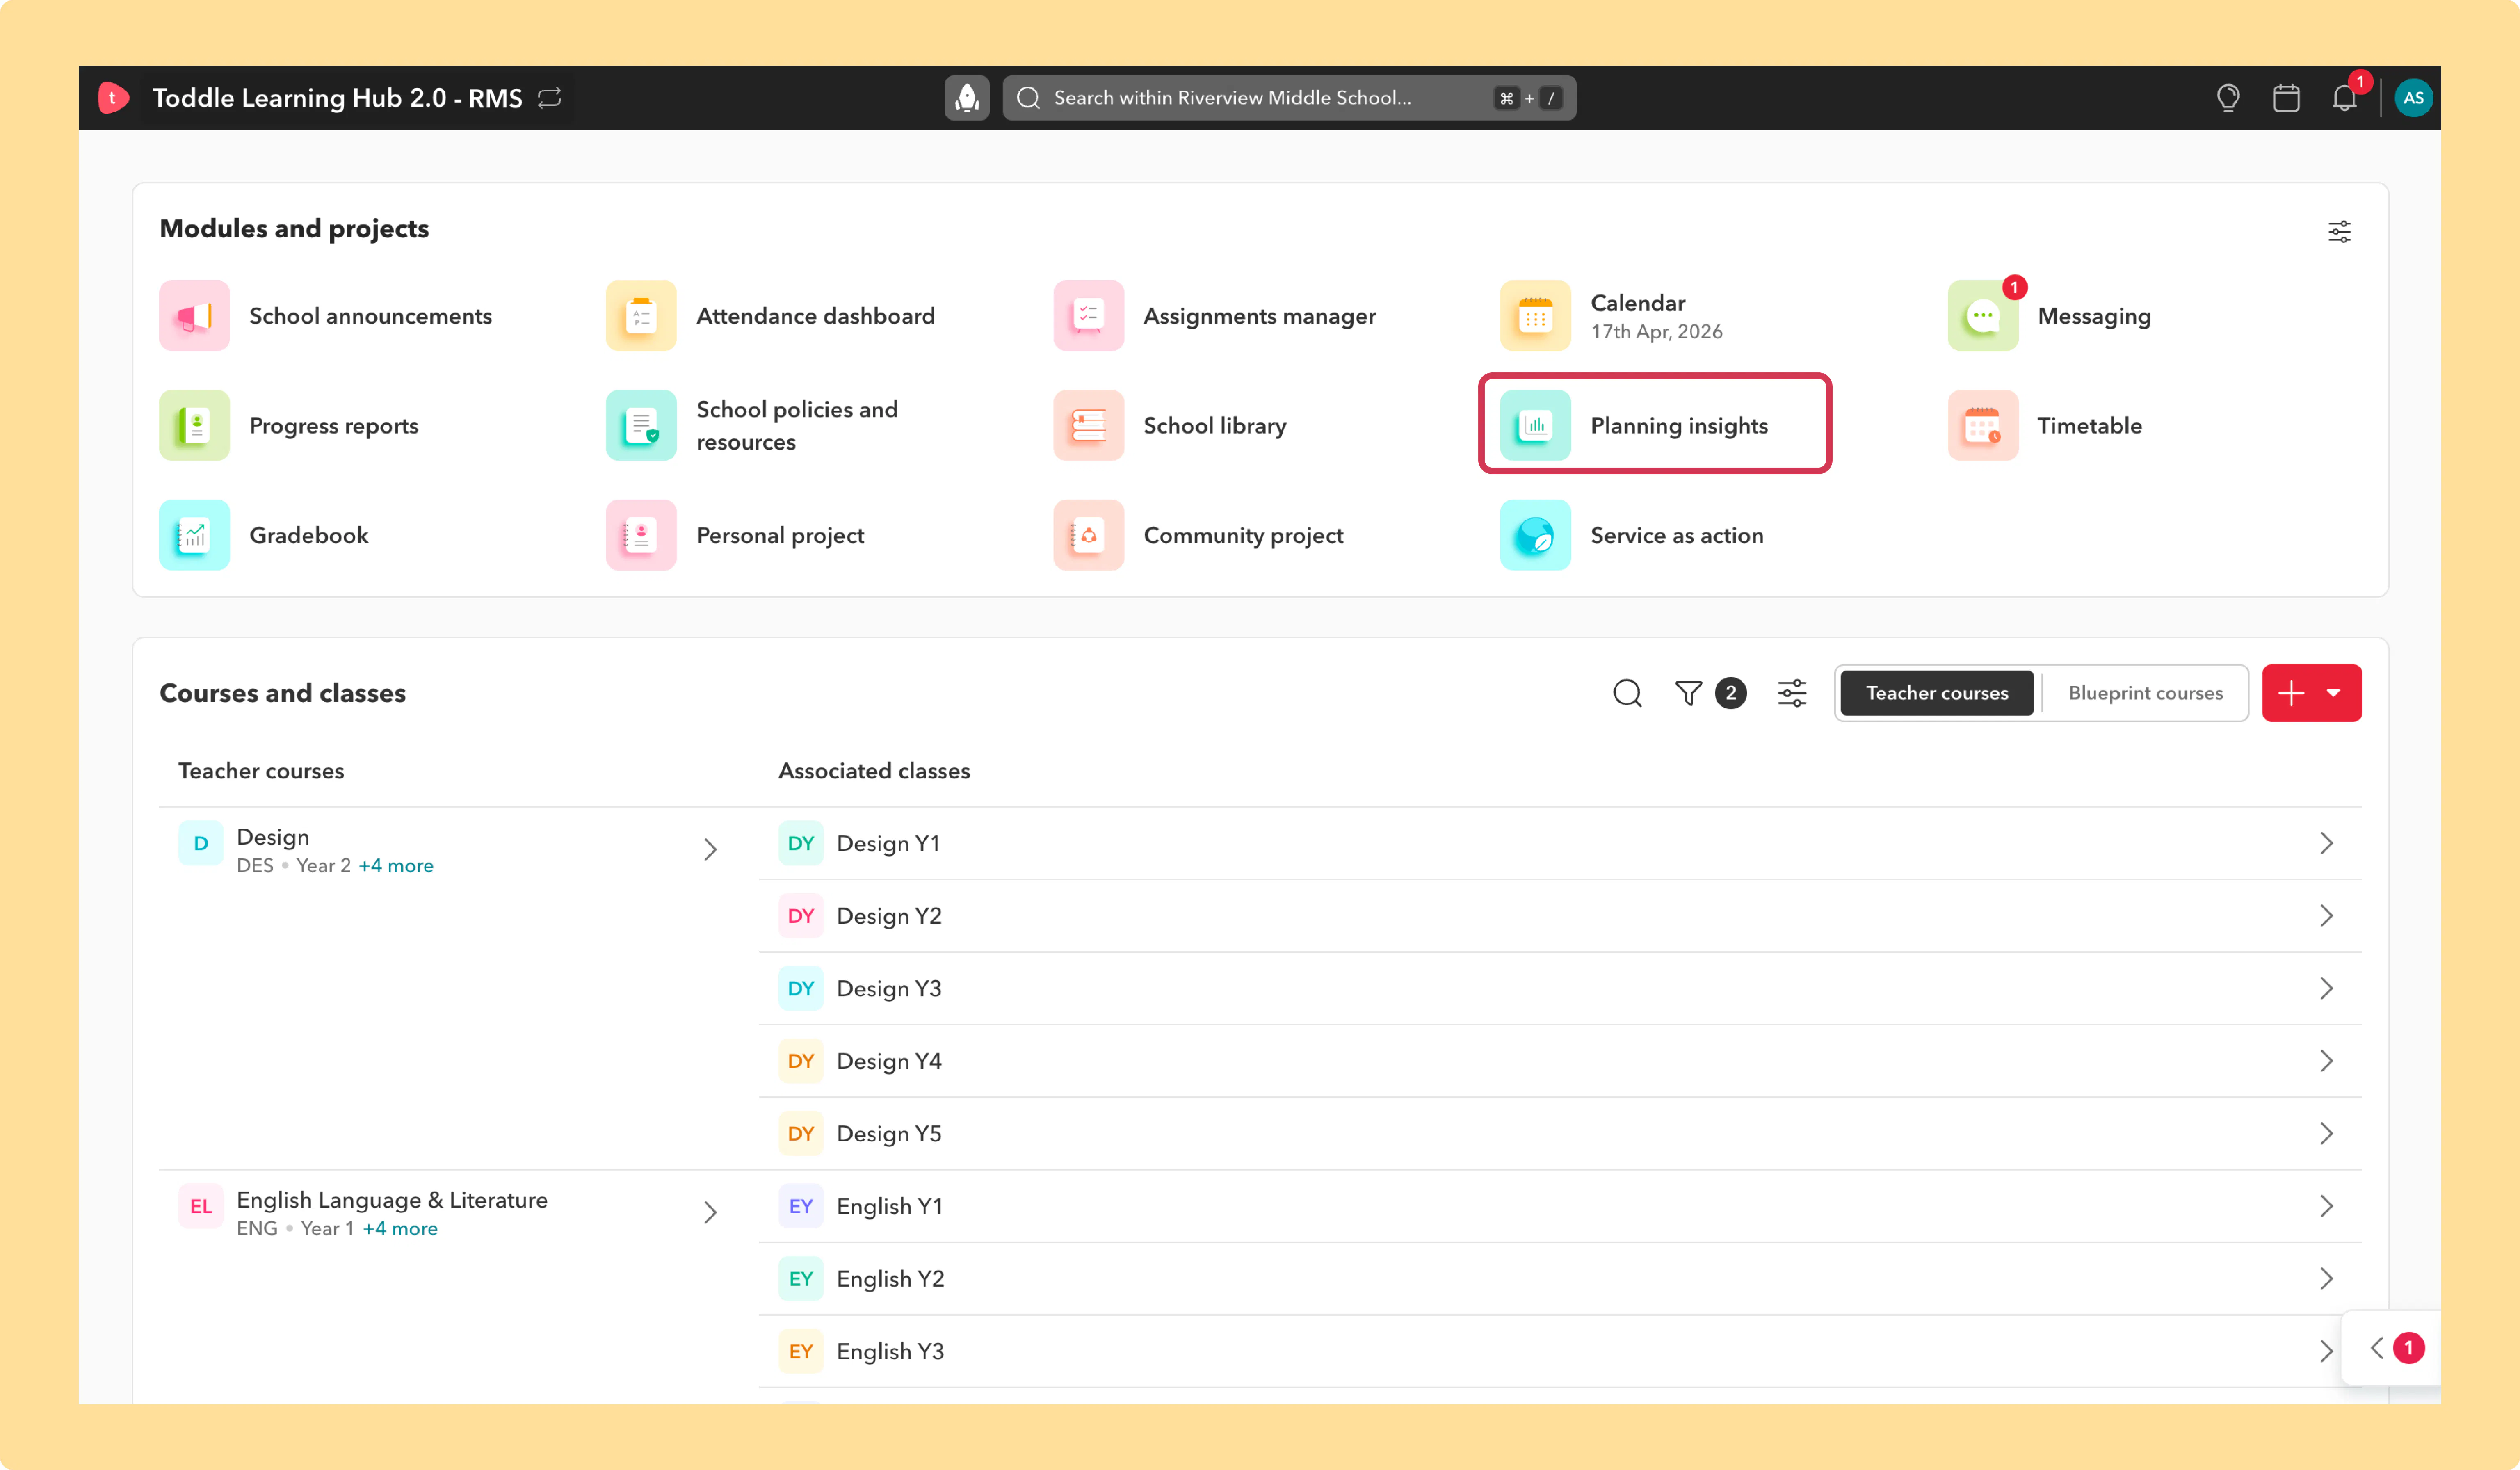Screen dimensions: 2520x1470
Task: Open the Attendance dashboard module
Action: [x=771, y=316]
